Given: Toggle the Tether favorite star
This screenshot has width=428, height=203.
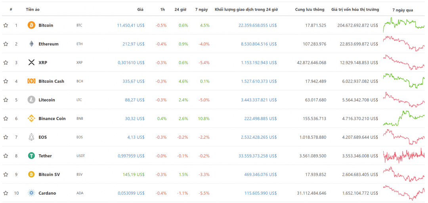Looking at the screenshot, I should click(x=6, y=156).
